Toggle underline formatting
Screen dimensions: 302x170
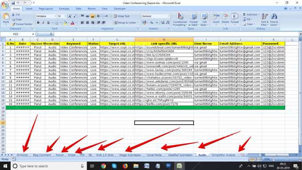click(48, 23)
